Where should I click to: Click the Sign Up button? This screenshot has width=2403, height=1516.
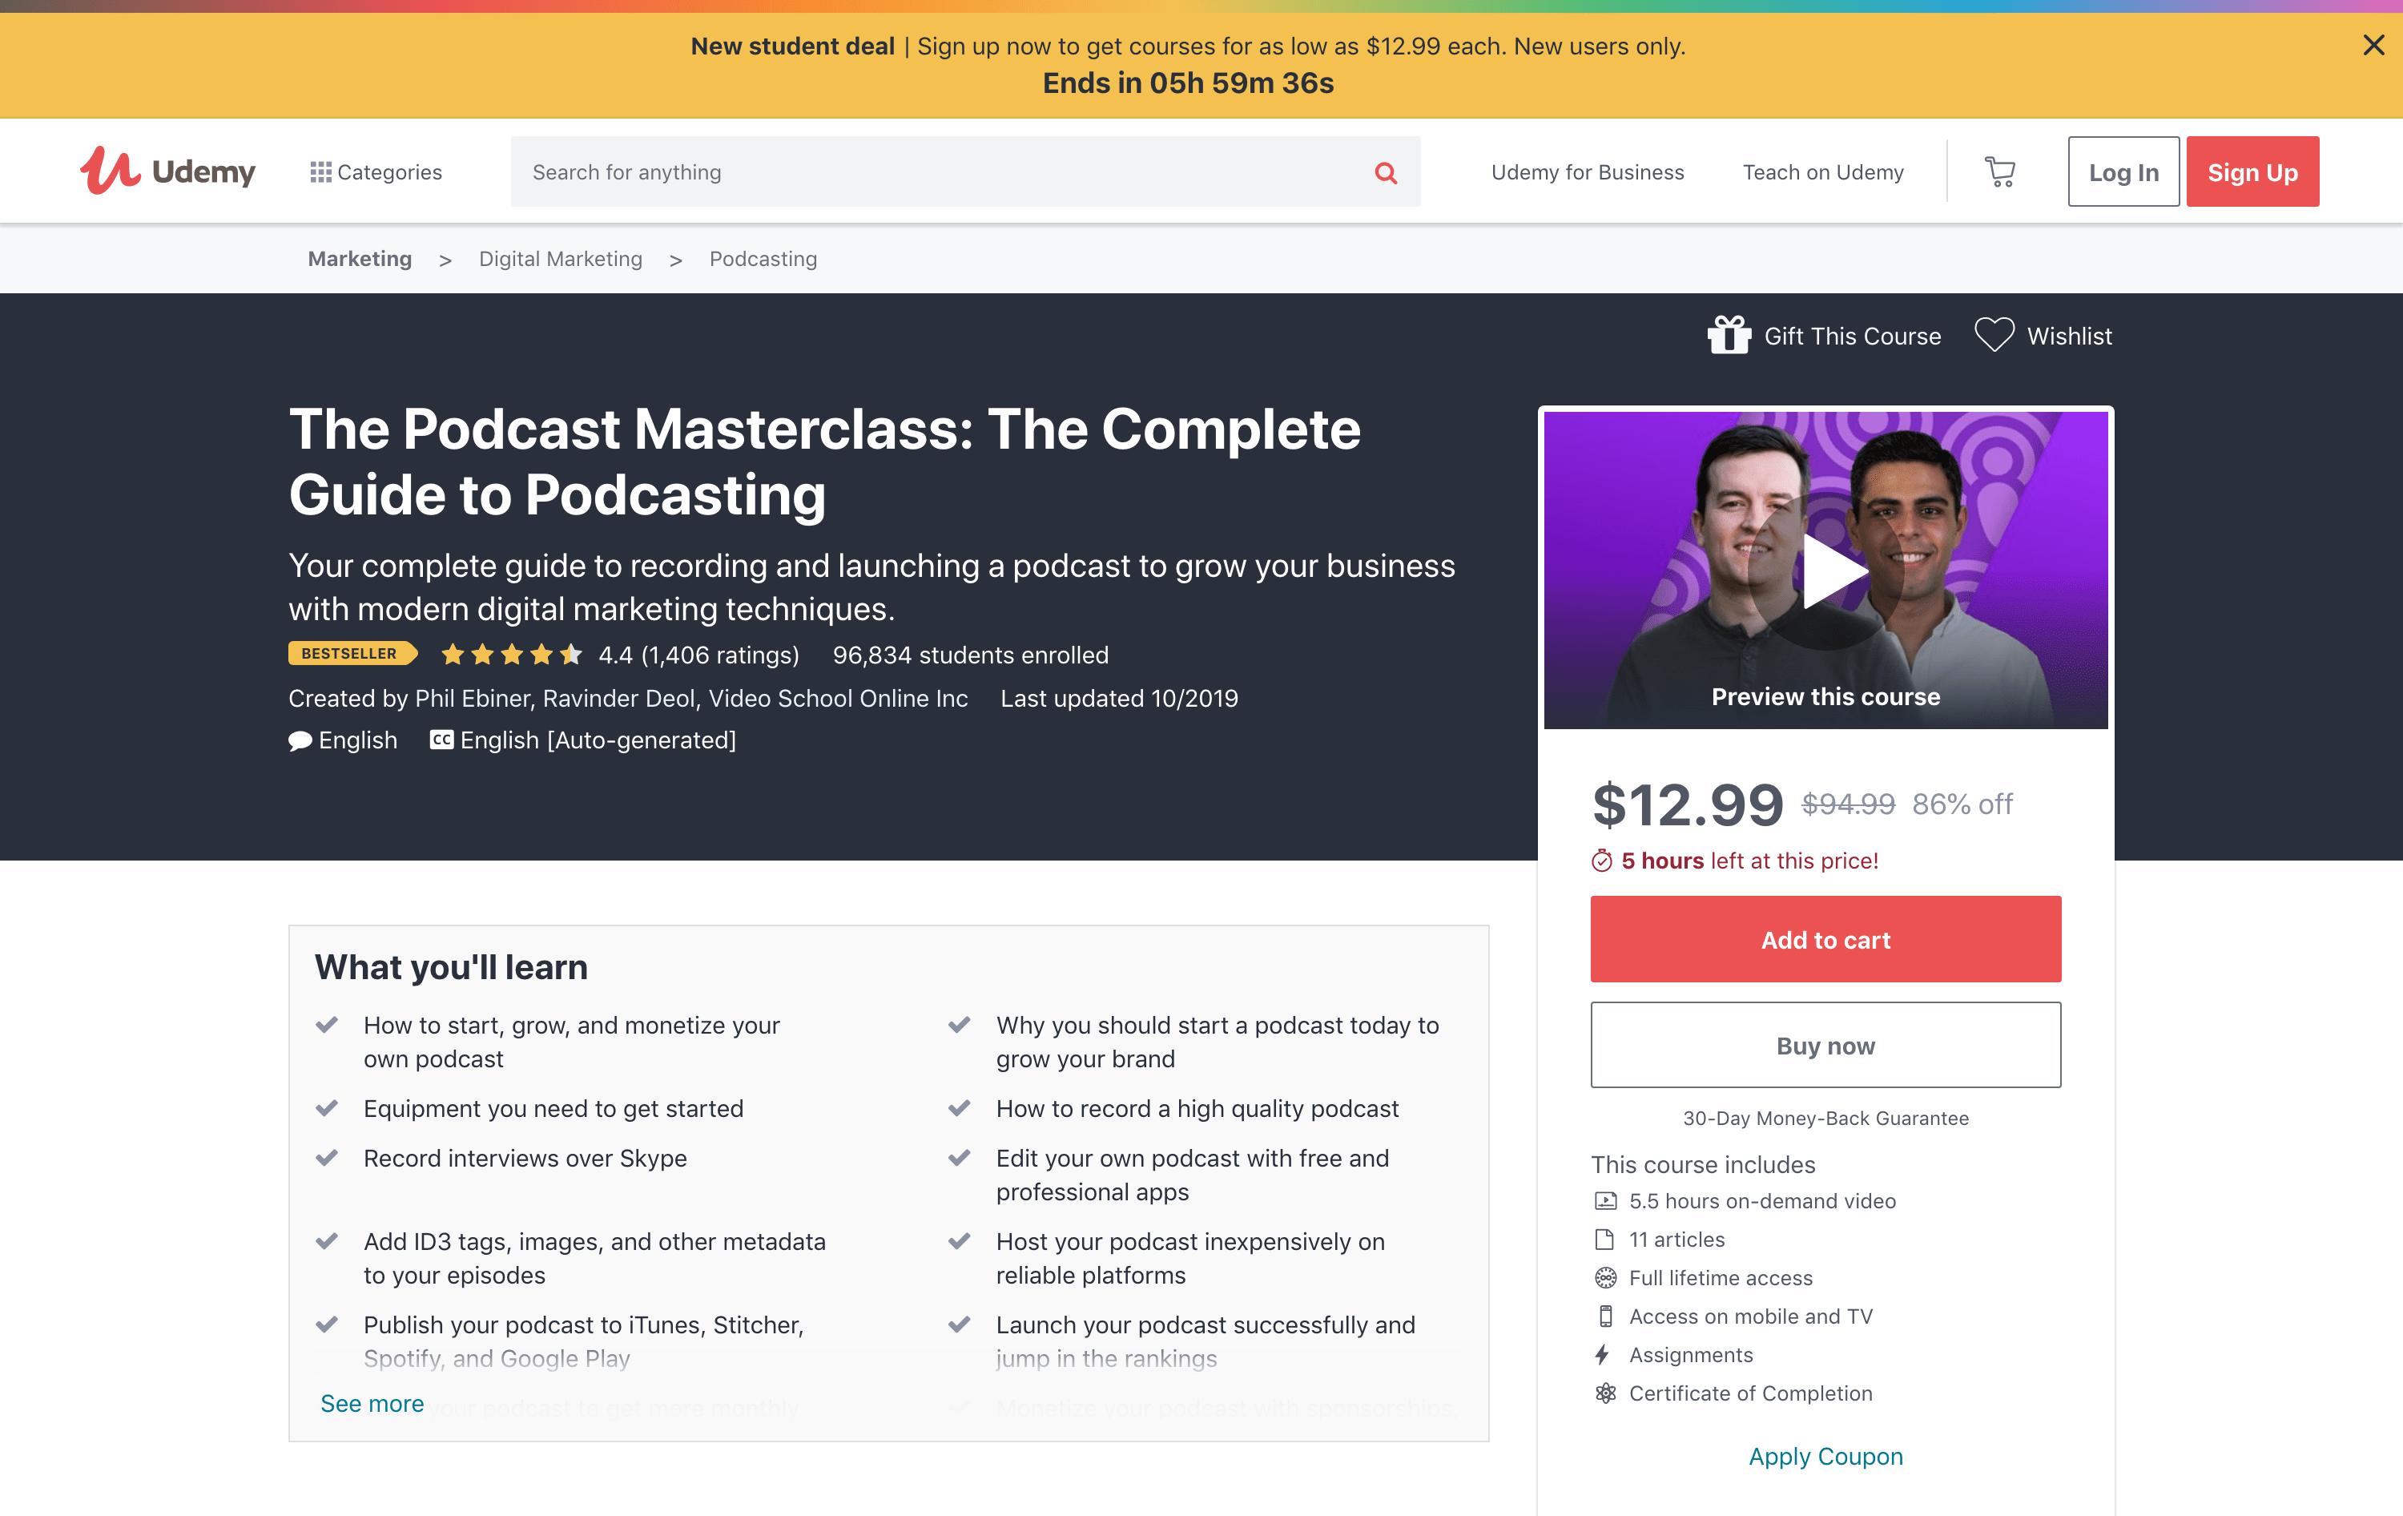[x=2252, y=171]
